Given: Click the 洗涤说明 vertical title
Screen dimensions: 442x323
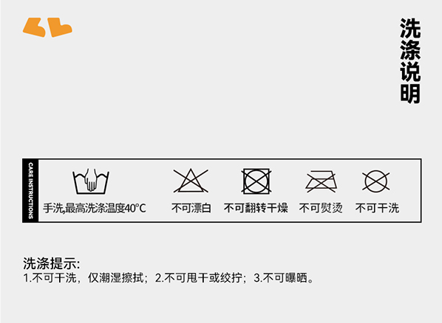Looking at the screenshot, I should [410, 61].
